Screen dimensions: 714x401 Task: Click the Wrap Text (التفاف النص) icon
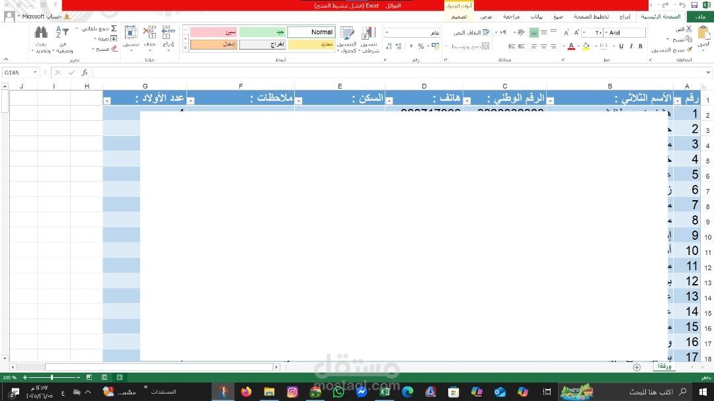coord(487,33)
